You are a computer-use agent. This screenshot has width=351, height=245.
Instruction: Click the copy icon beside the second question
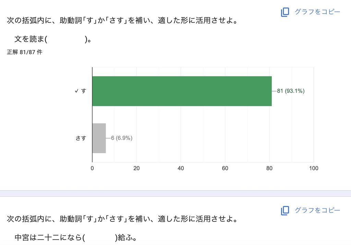pos(285,210)
